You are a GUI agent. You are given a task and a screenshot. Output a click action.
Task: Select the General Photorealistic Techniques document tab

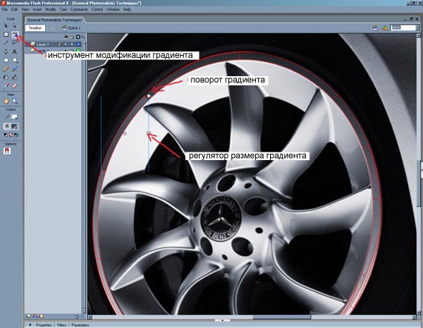point(54,20)
